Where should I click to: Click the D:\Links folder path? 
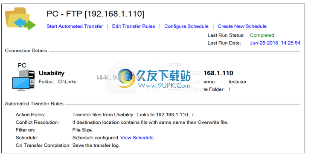(67, 82)
